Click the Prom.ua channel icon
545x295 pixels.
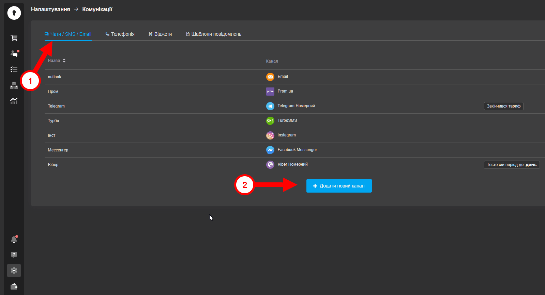270,92
